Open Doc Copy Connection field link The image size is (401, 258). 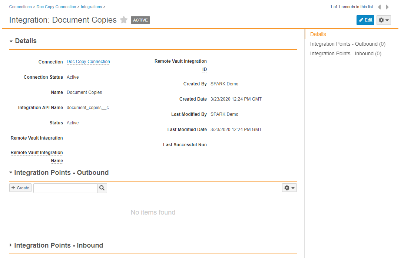pyautogui.click(x=88, y=62)
